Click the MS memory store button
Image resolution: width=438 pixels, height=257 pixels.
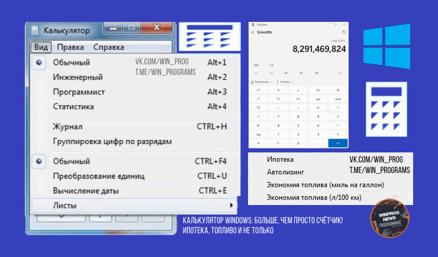coord(317,73)
